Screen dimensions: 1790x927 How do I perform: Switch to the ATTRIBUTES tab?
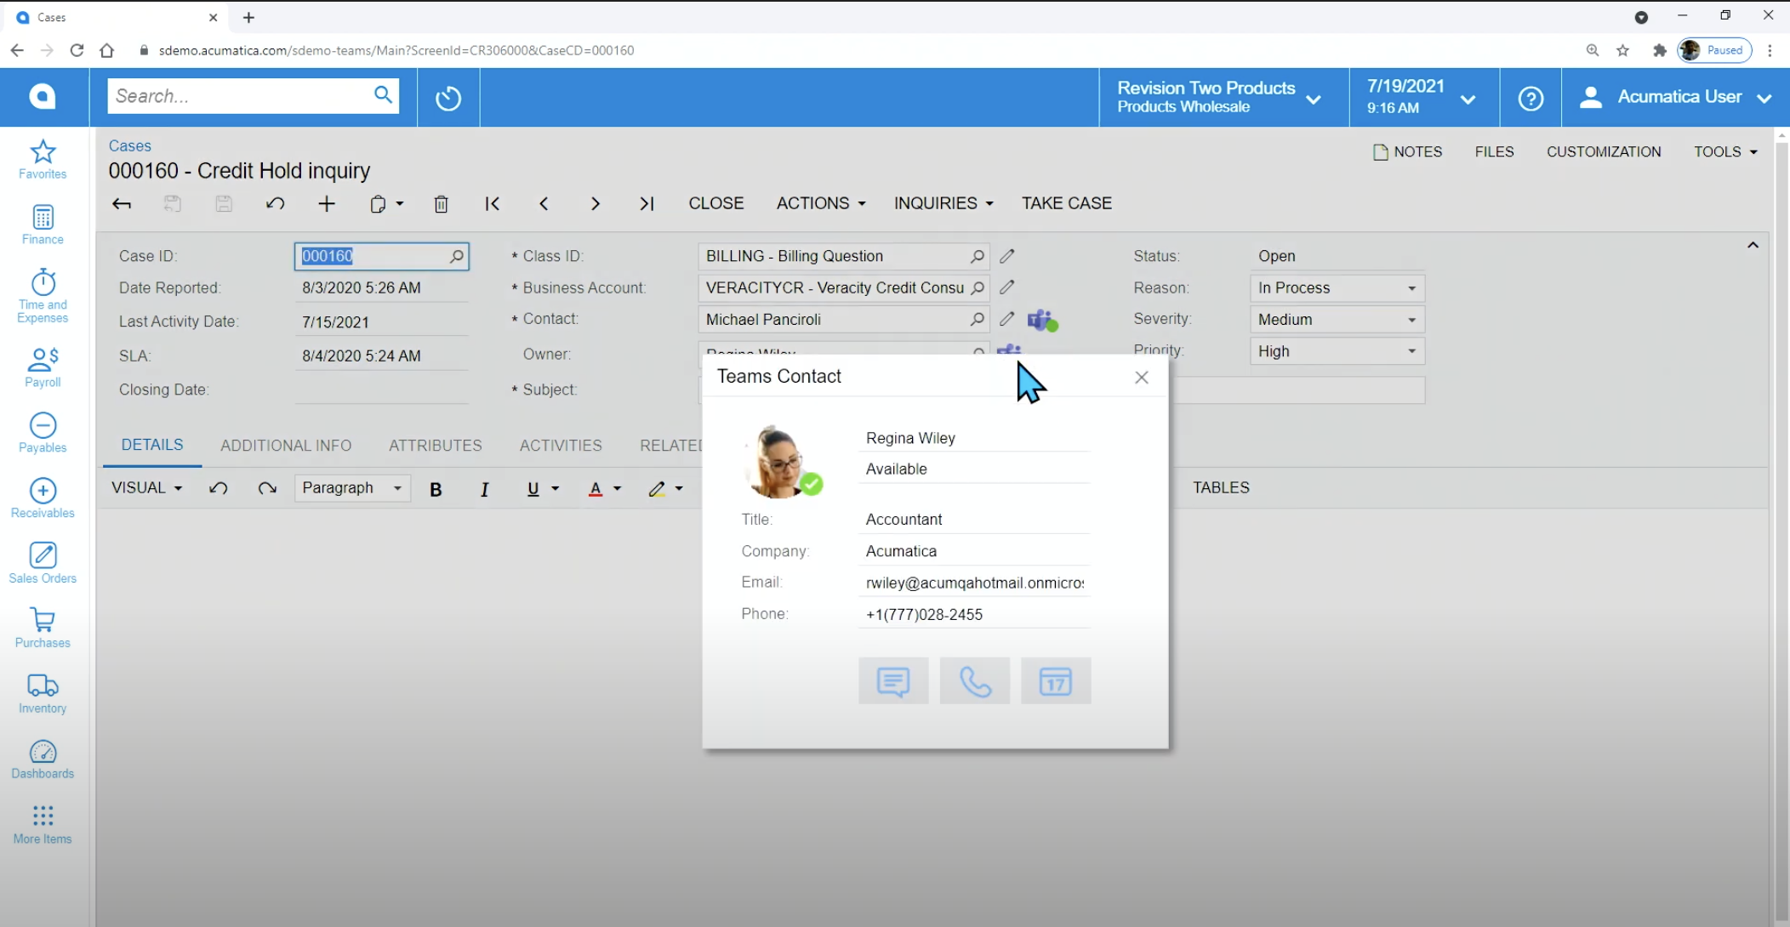point(434,445)
